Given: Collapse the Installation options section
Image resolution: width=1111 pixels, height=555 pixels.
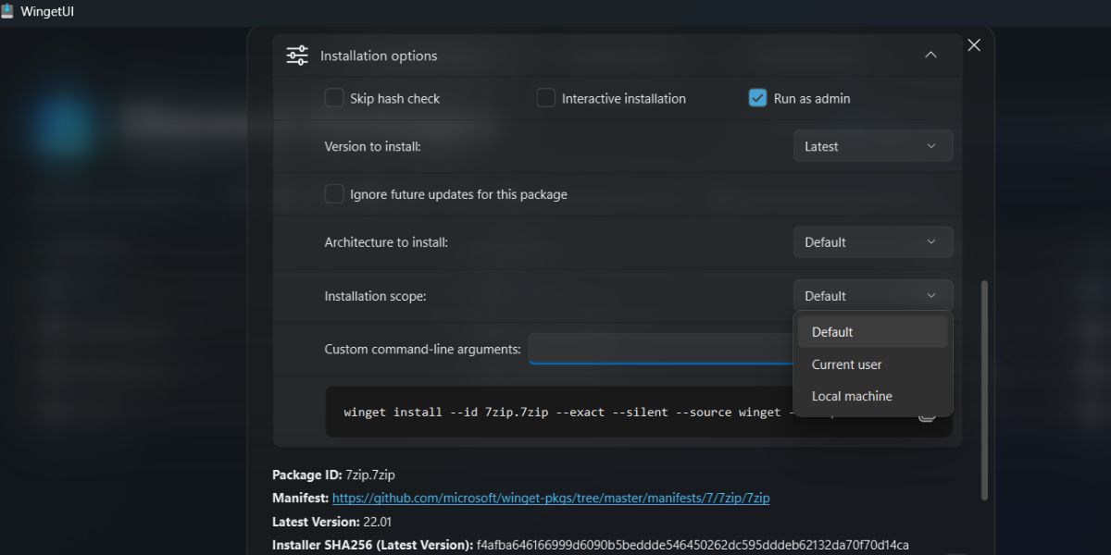Looking at the screenshot, I should click(930, 55).
